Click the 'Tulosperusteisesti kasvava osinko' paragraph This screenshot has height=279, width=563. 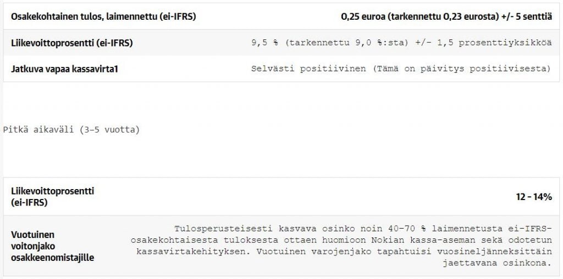point(341,246)
